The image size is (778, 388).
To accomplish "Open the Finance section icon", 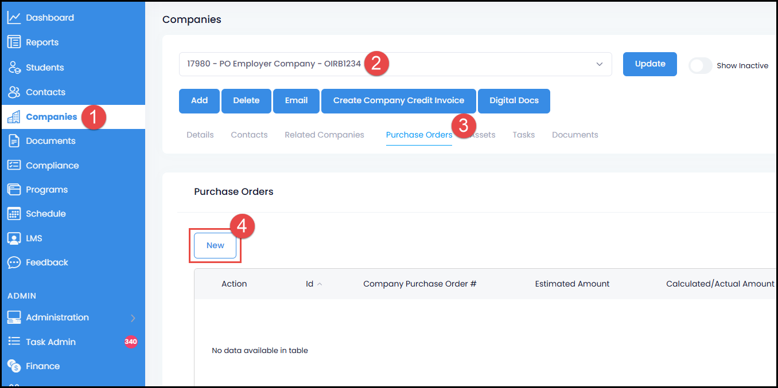I will 14,366.
